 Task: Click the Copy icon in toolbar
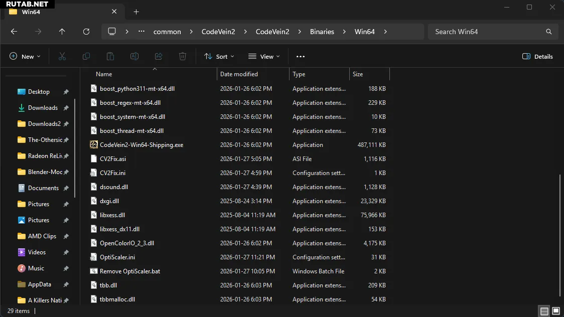tap(86, 57)
